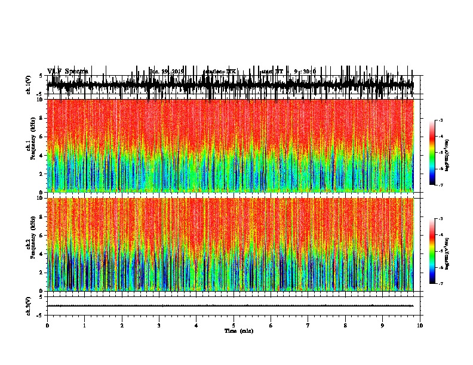Click the '2' kHz tick of ch.1 spectrogram
This screenshot has height=365, width=473.
click(x=41, y=174)
